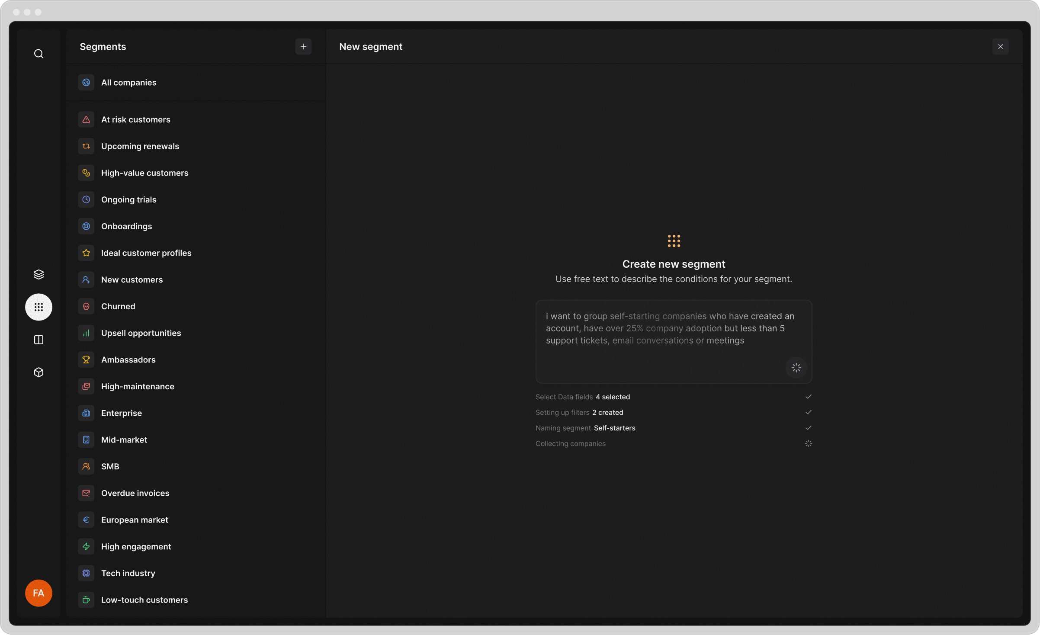Click the Ambassadors trophy icon
1040x635 pixels.
click(x=86, y=359)
